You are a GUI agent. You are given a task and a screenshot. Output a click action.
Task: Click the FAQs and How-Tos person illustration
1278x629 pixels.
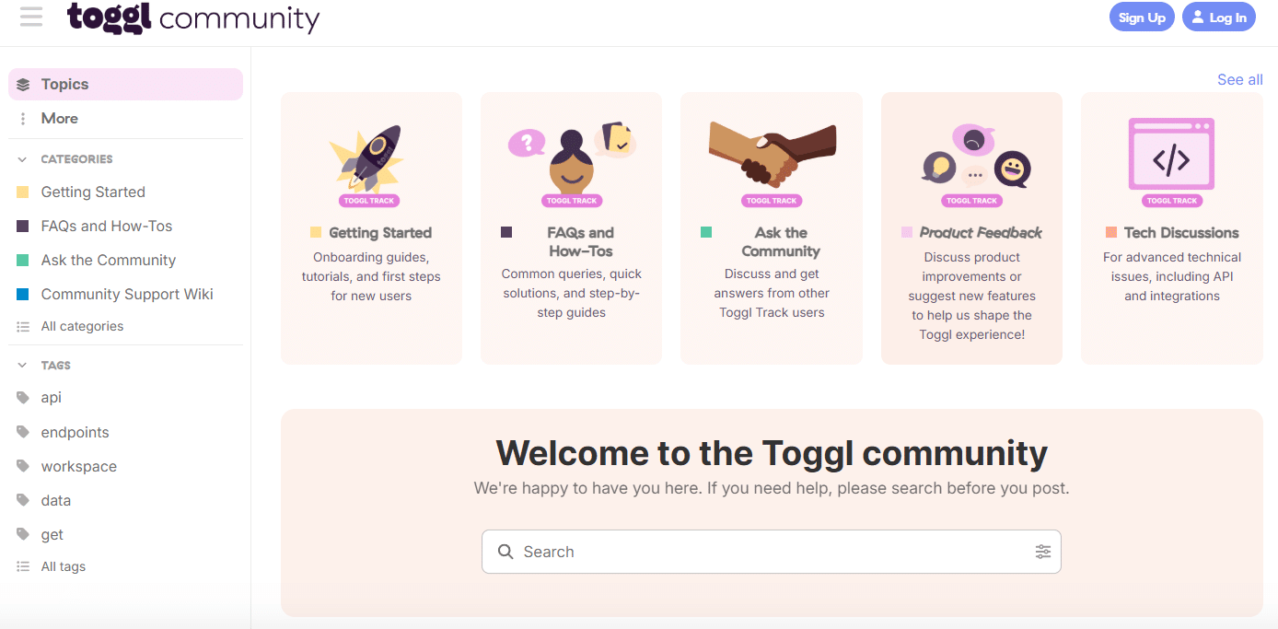click(571, 158)
